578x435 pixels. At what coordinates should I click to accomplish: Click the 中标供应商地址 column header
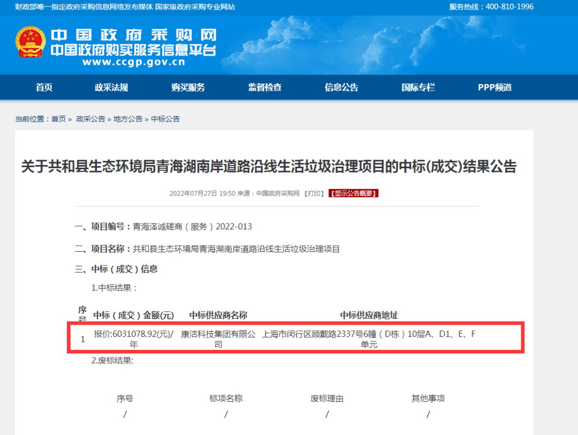pos(369,316)
